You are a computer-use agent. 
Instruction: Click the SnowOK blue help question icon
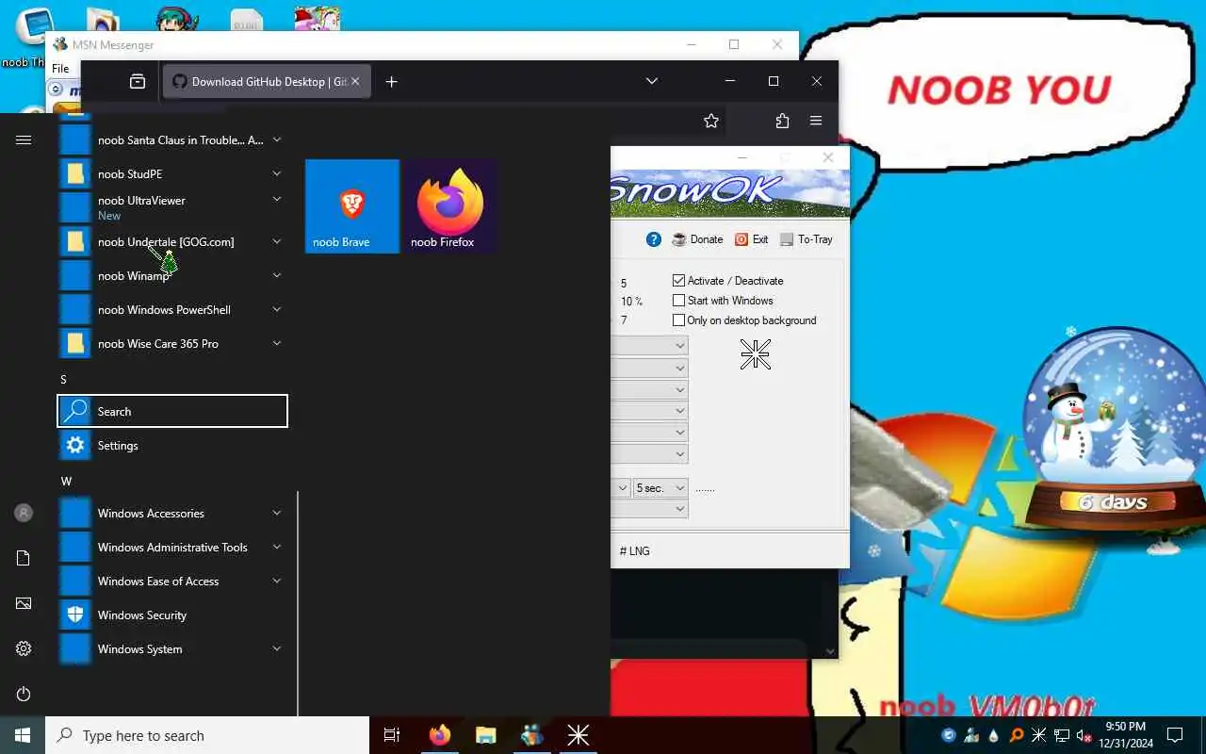point(654,239)
